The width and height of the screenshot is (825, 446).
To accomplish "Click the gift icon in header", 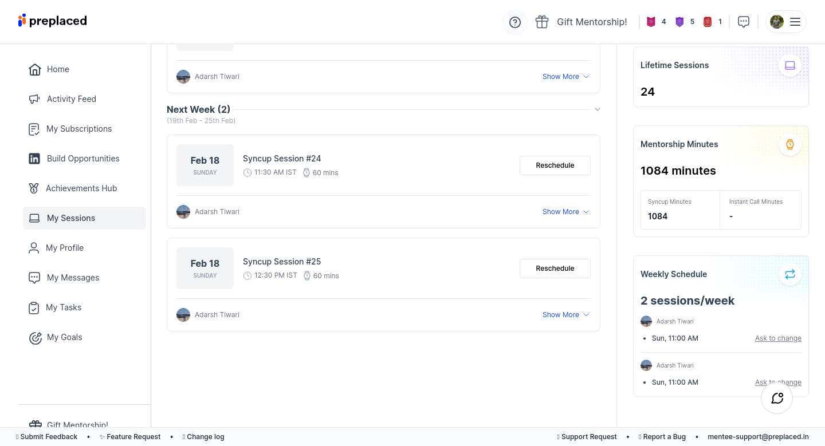I will pos(542,22).
